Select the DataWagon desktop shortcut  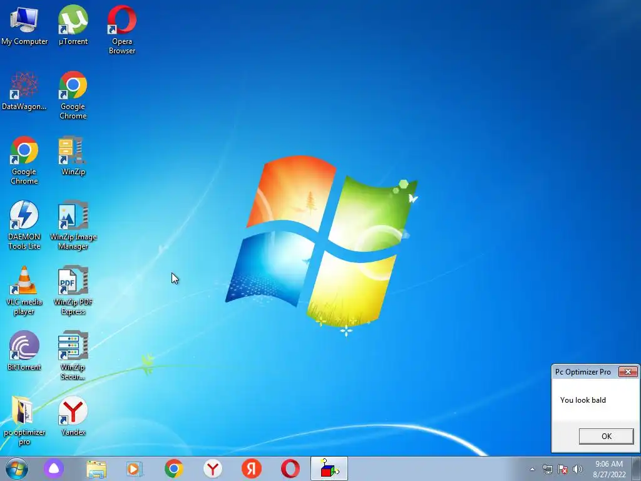pos(24,91)
